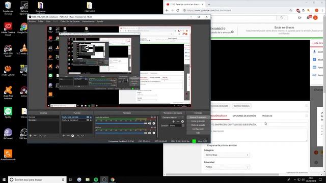Image resolution: width=326 pixels, height=183 pixels.
Task: Adjust the Audio del escritorio volume slider
Action: point(121,124)
